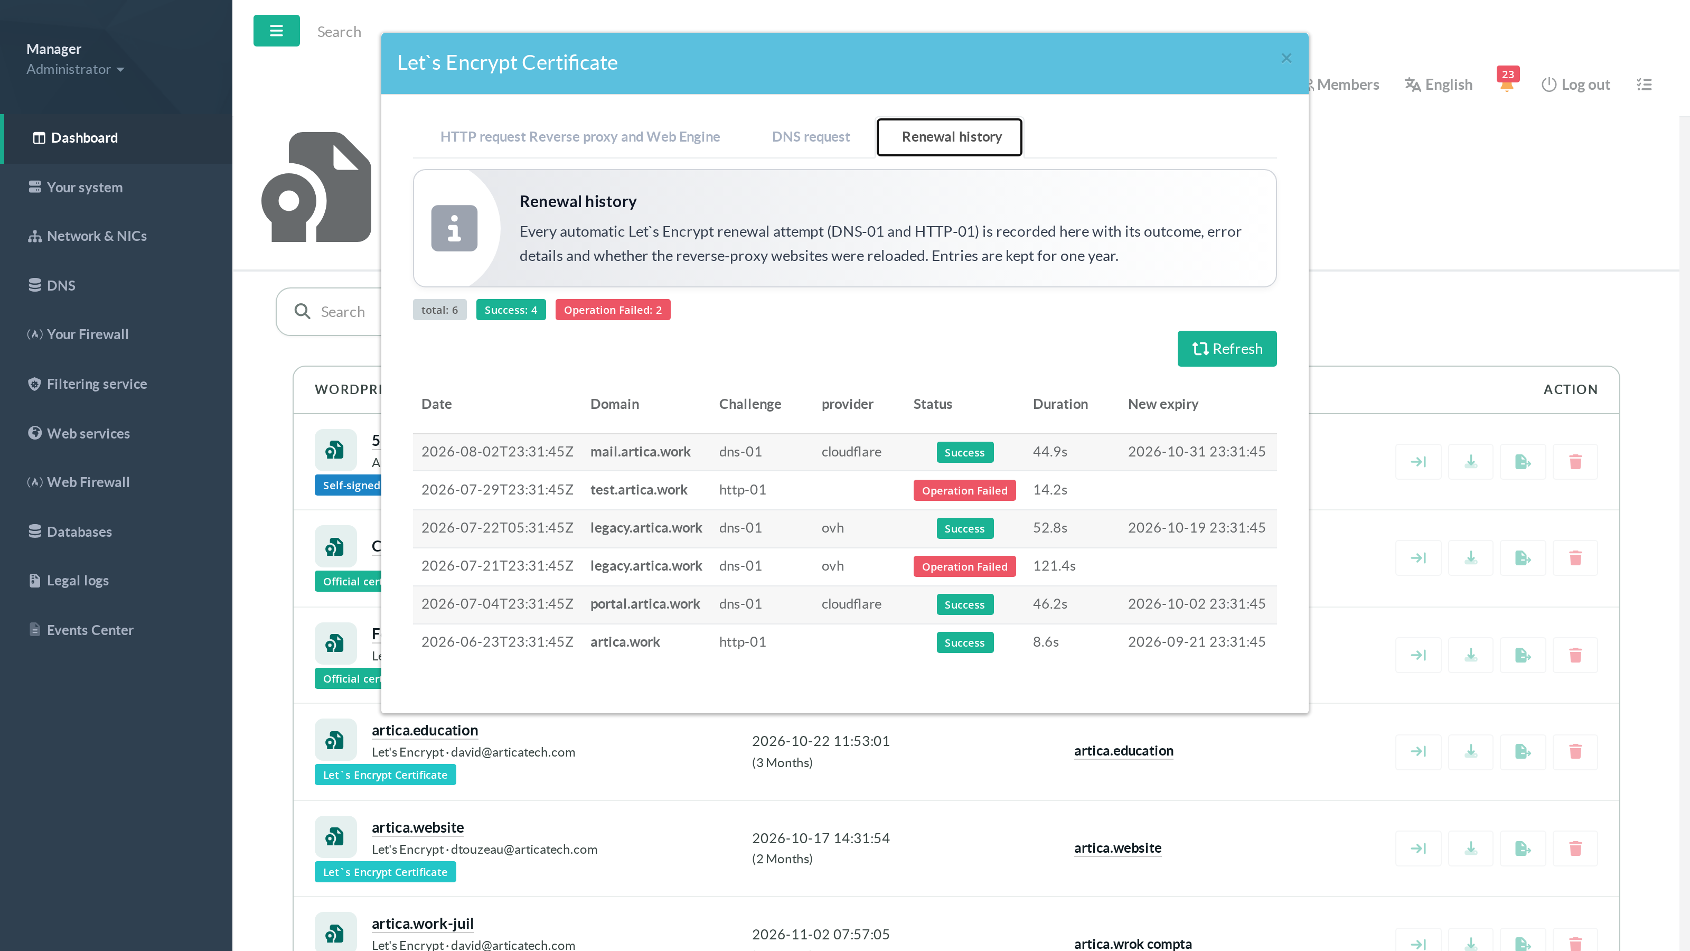Click the Success status in the mail.artica.work row
The height and width of the screenshot is (951, 1690).
(x=964, y=452)
